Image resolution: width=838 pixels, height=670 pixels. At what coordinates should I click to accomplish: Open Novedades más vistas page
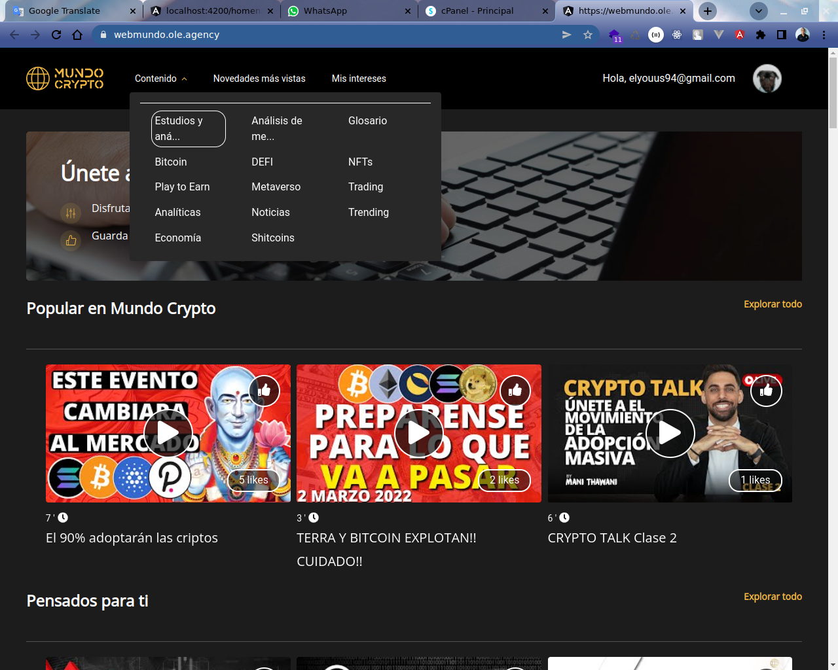[x=259, y=79]
